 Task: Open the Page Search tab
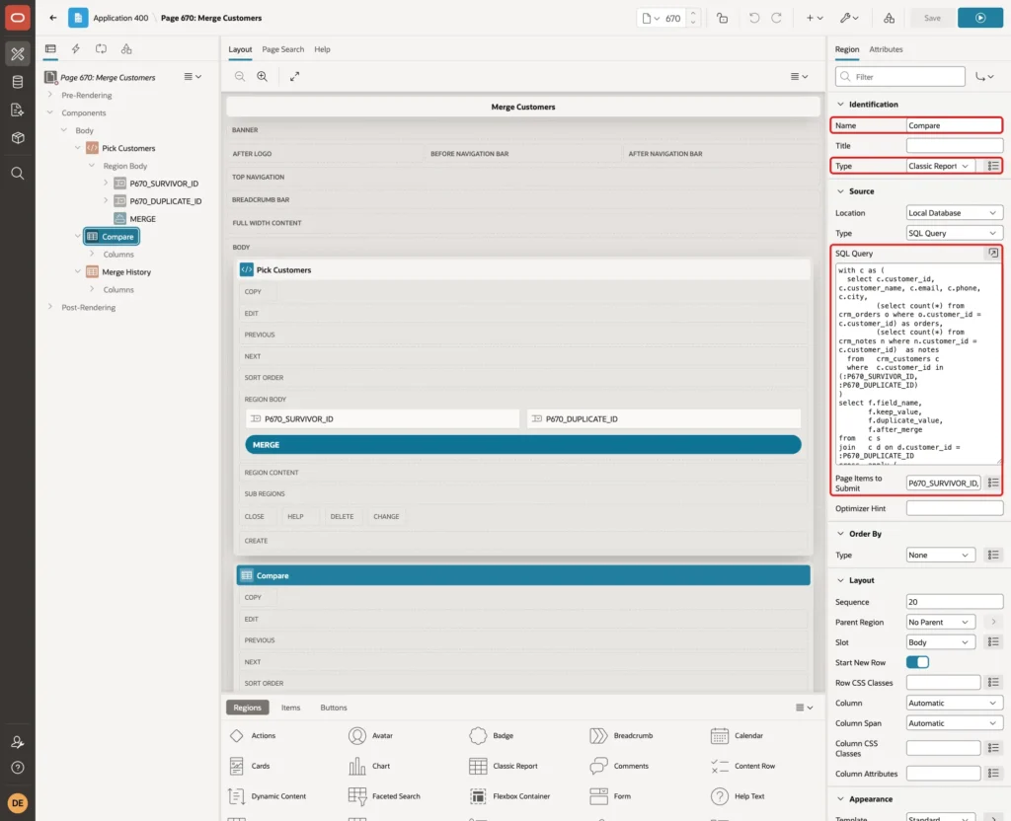(x=282, y=49)
